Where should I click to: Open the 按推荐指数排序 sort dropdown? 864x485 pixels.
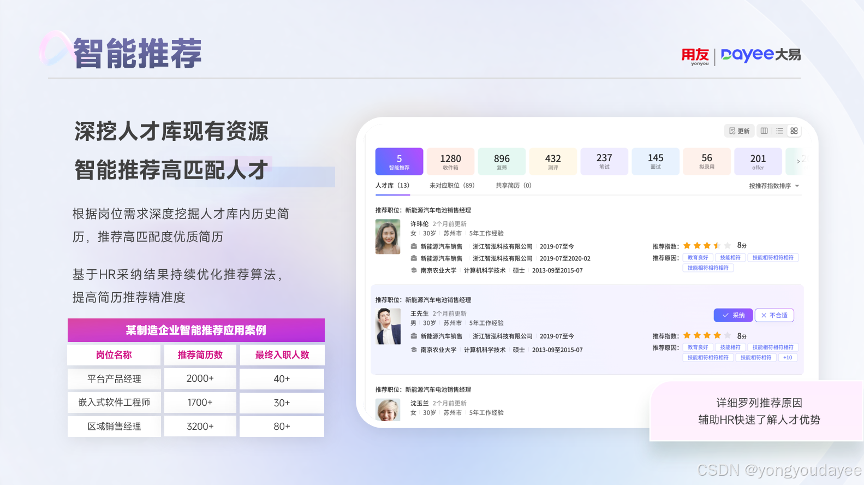[774, 186]
